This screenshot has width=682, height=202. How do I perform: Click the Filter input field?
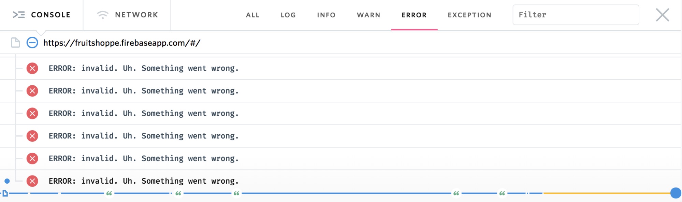pos(576,15)
